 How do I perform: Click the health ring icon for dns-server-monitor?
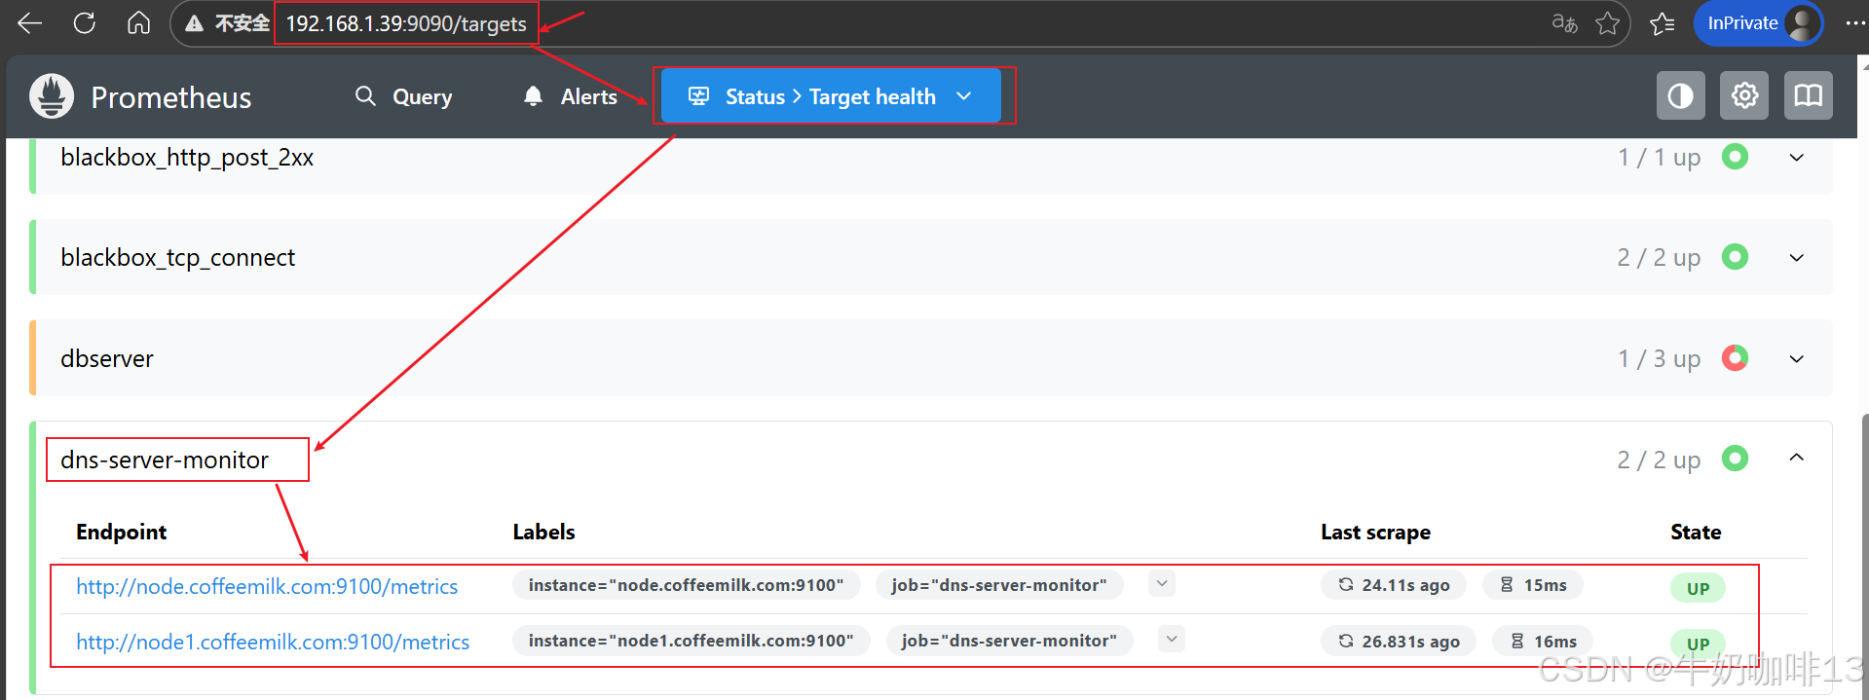1735,459
